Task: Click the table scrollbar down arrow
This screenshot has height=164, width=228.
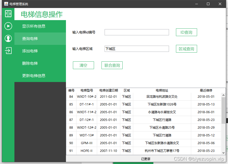Action: pyautogui.click(x=223, y=152)
